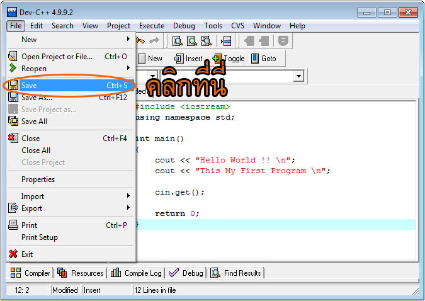Open the small dropdown arrow left of combo
This screenshot has width=425, height=301.
tap(152, 76)
